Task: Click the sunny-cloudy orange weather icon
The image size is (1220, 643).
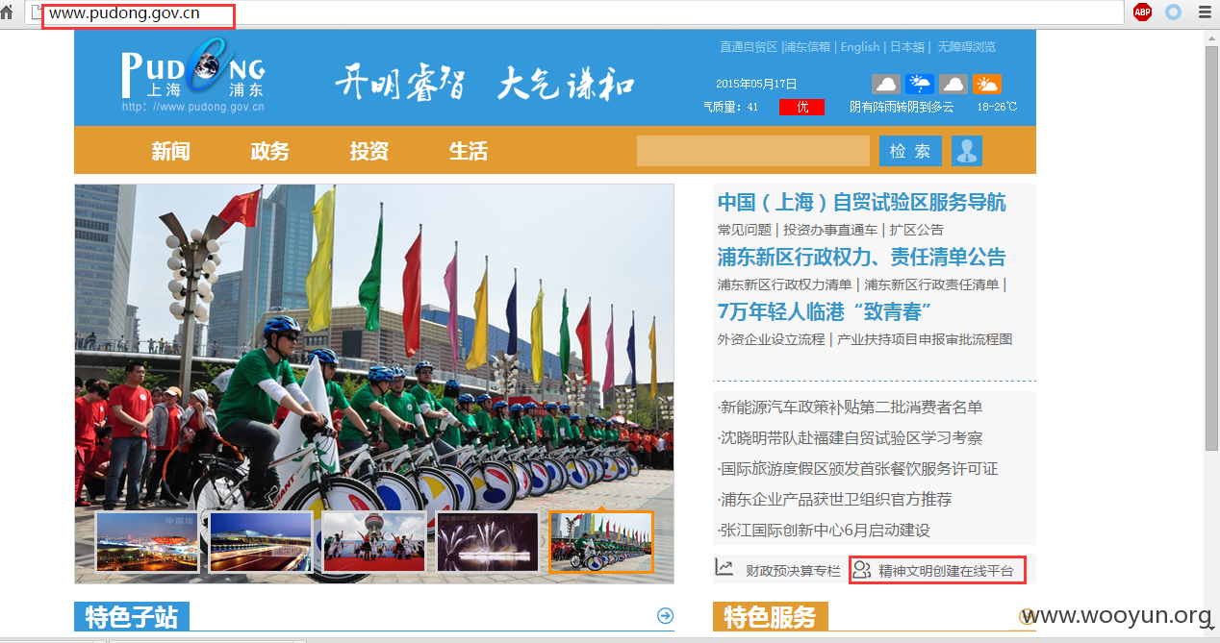Action: coord(987,85)
